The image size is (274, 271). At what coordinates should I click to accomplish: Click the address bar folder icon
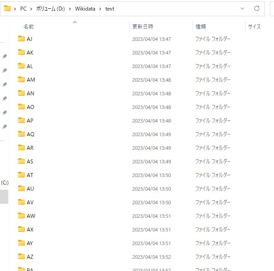click(x=7, y=8)
